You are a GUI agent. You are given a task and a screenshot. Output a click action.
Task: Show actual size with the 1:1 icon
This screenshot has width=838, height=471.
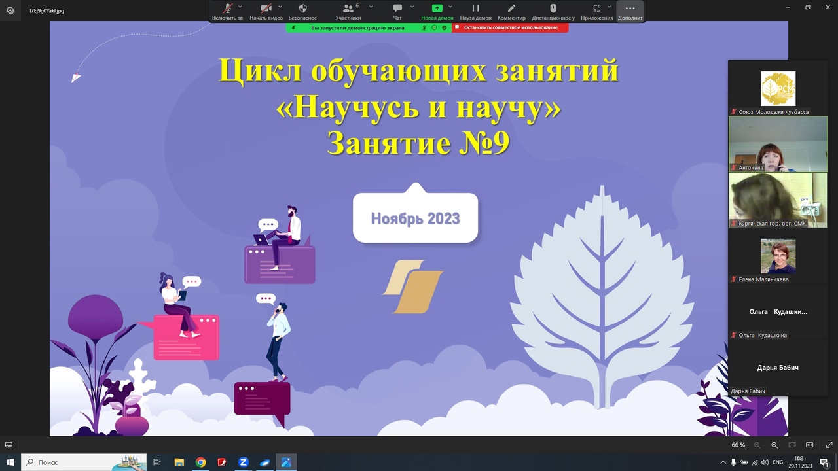click(809, 445)
